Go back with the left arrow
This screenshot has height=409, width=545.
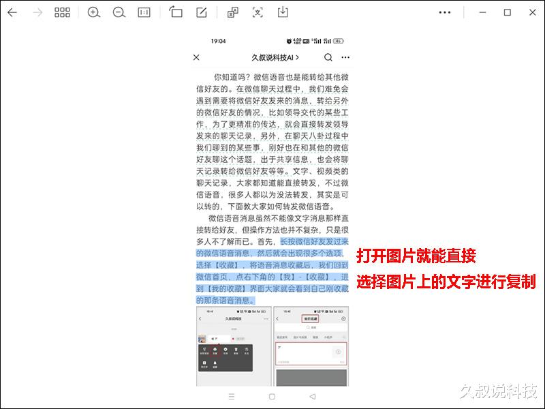coord(12,12)
